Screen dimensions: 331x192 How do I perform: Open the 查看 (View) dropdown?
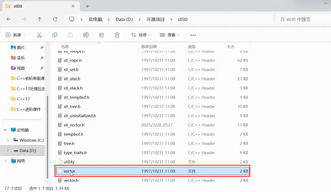[x=170, y=35]
